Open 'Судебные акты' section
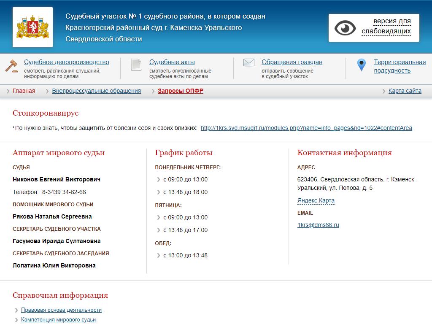The width and height of the screenshot is (432, 324). point(172,62)
